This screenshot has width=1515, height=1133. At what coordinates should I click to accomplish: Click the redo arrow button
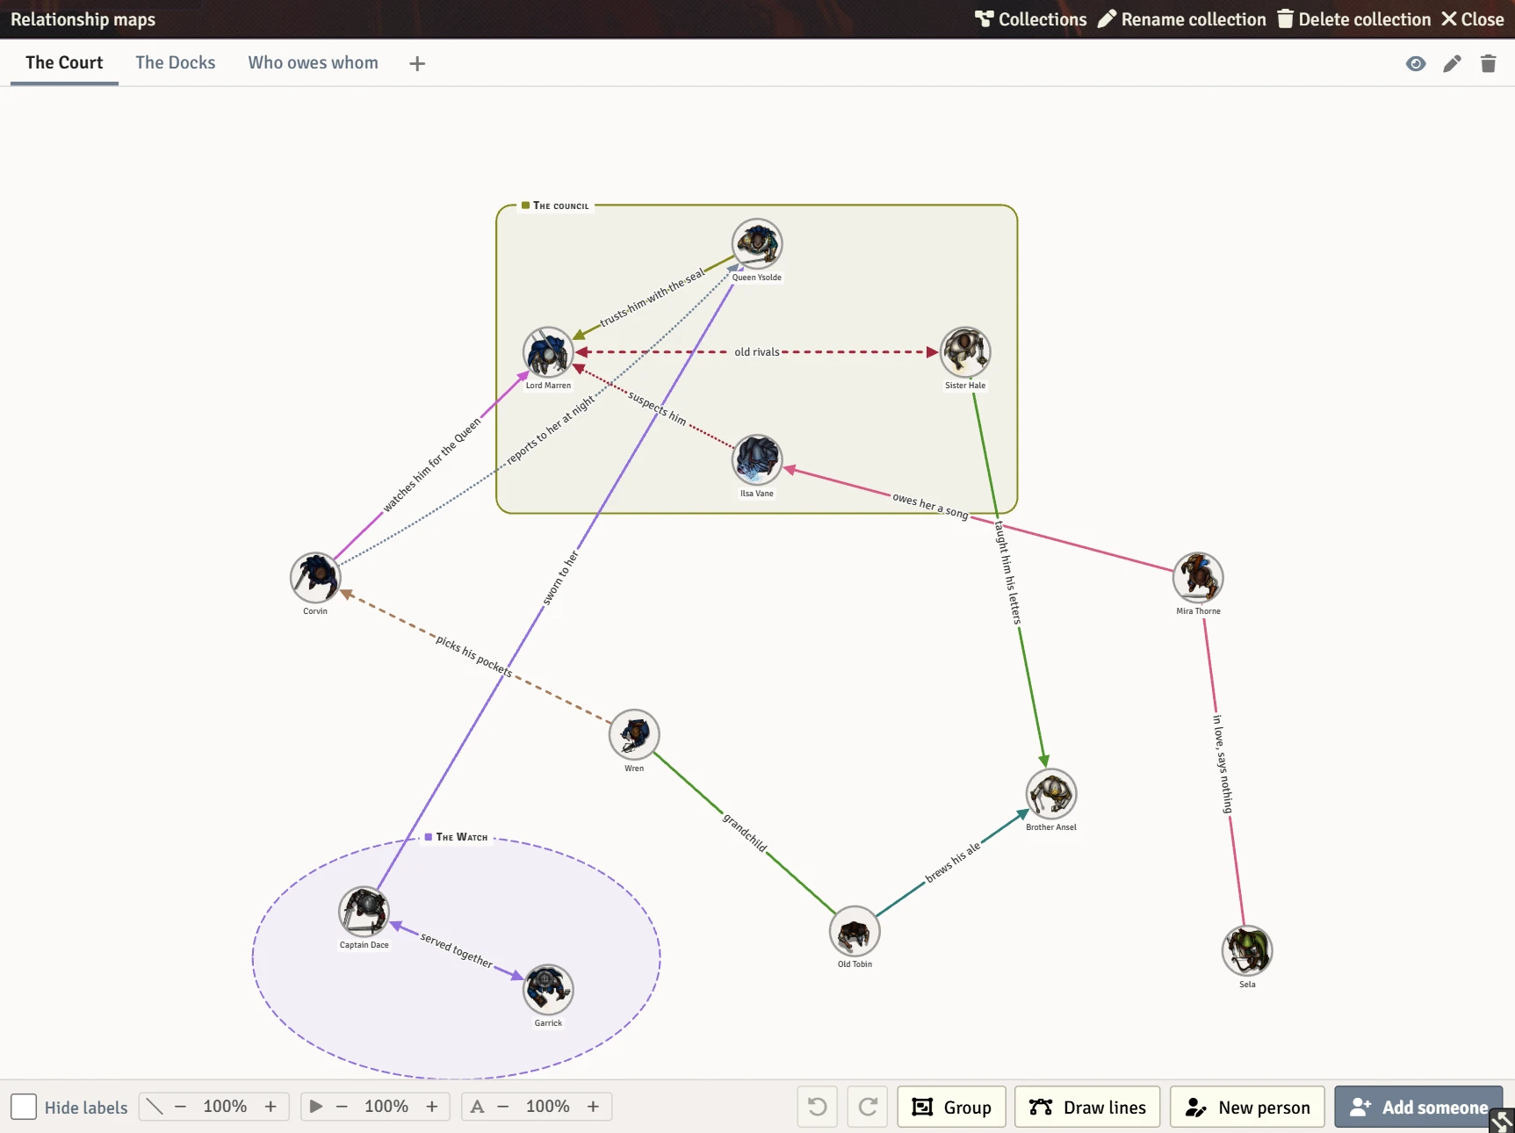(x=868, y=1107)
